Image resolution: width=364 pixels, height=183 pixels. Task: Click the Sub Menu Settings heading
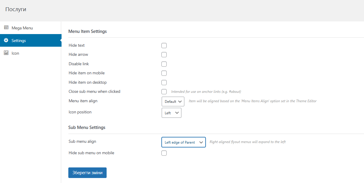click(x=87, y=127)
